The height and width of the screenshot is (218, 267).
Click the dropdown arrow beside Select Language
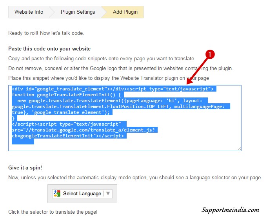coord(108,193)
